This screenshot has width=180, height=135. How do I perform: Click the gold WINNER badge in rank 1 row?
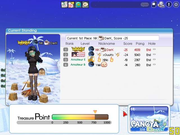pos(78,49)
